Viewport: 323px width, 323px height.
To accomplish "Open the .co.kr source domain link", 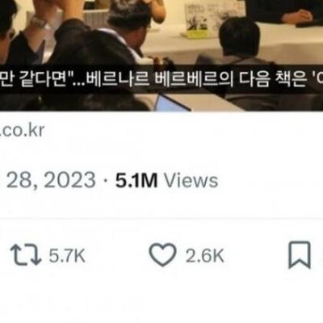I will pyautogui.click(x=22, y=131).
